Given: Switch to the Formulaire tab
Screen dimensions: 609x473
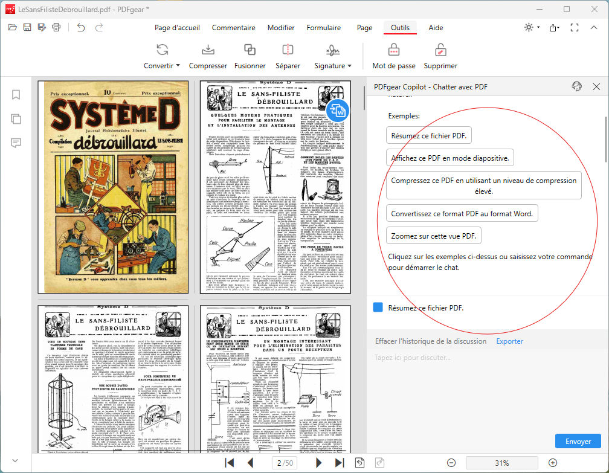Looking at the screenshot, I should [x=324, y=28].
